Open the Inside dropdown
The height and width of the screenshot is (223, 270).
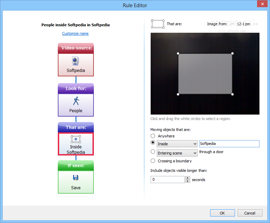coord(177,144)
